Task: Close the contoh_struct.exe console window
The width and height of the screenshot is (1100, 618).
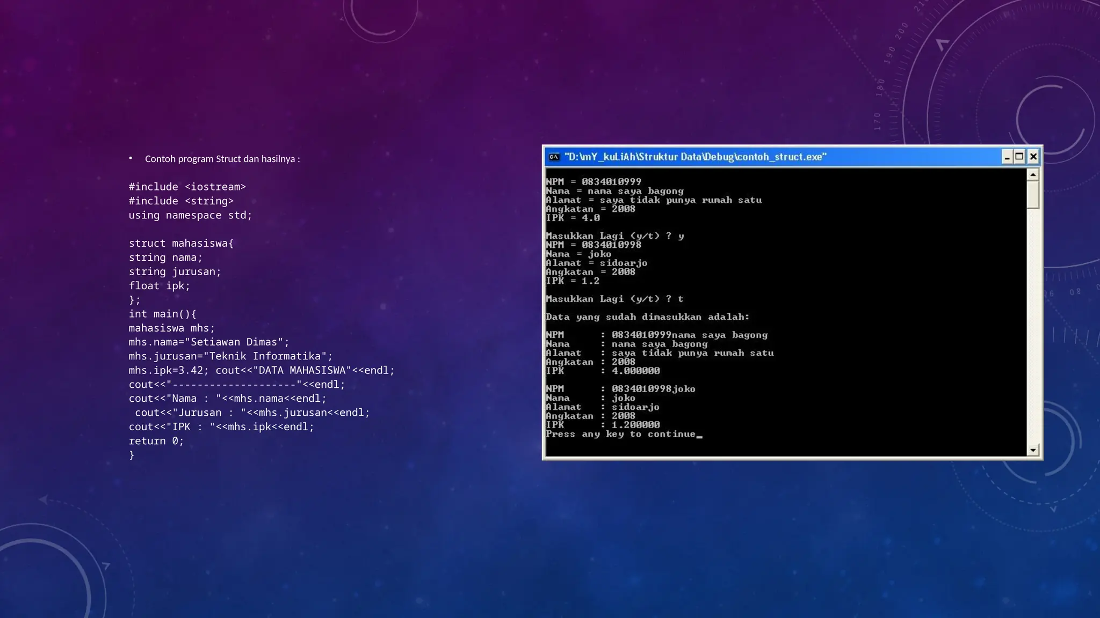Action: click(x=1033, y=157)
